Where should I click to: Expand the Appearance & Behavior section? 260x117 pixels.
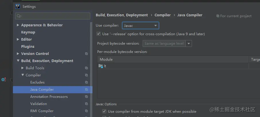pyautogui.click(x=18, y=25)
